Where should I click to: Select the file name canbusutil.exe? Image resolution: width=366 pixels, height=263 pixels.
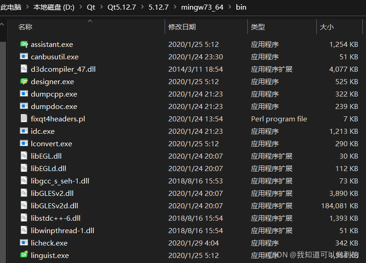click(x=55, y=57)
